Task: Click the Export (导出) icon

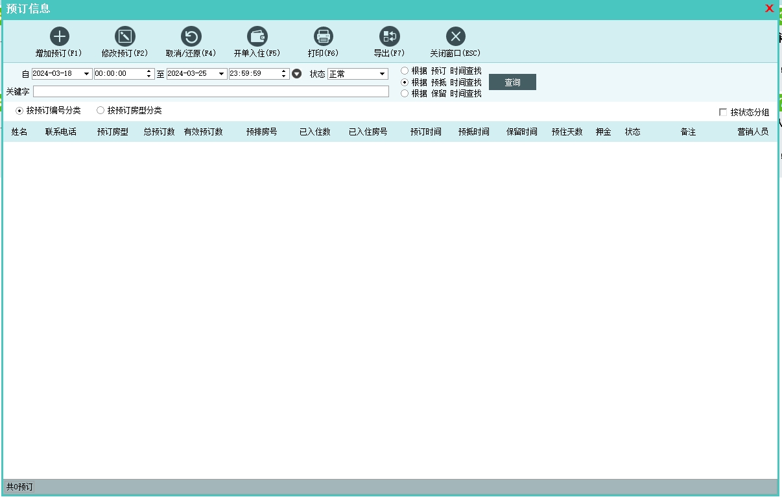Action: tap(389, 36)
